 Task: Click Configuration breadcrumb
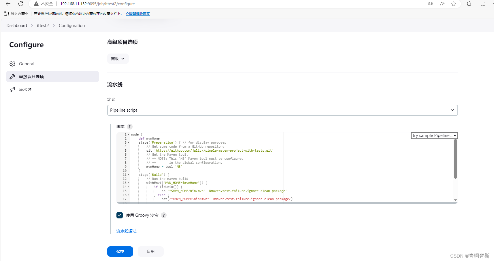pyautogui.click(x=72, y=26)
